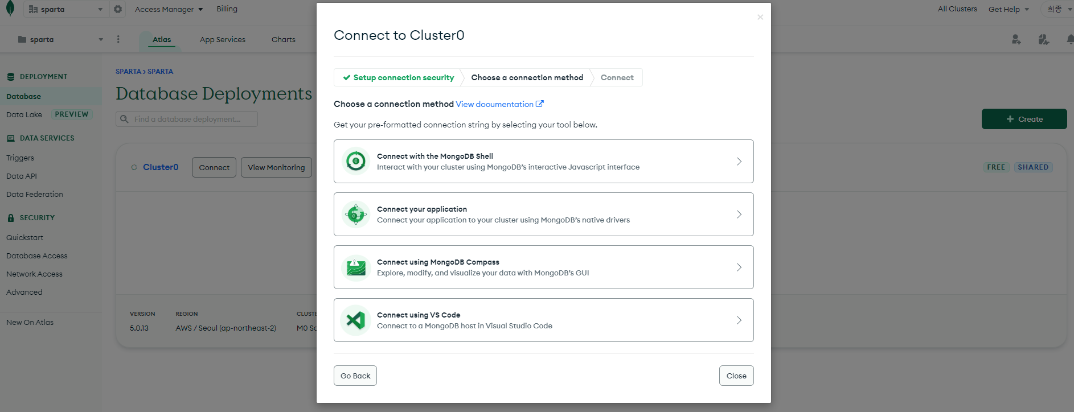Open the project options kebab menu
The width and height of the screenshot is (1074, 412).
tap(118, 39)
